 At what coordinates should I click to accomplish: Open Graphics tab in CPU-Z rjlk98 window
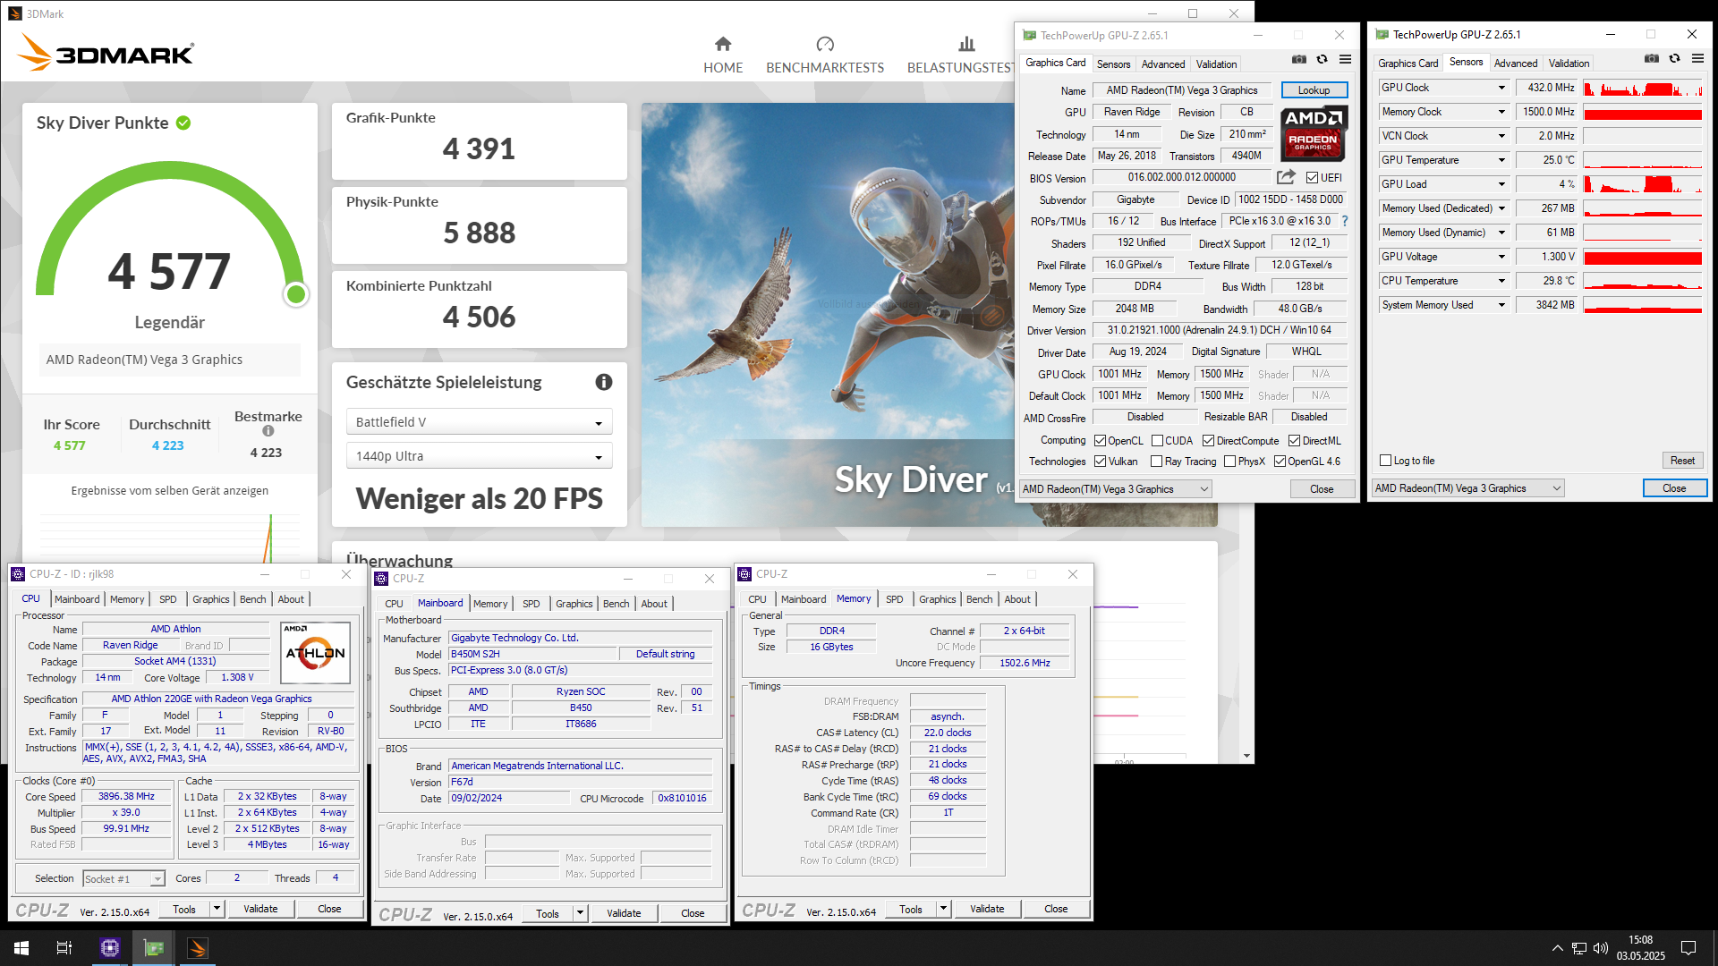click(211, 599)
